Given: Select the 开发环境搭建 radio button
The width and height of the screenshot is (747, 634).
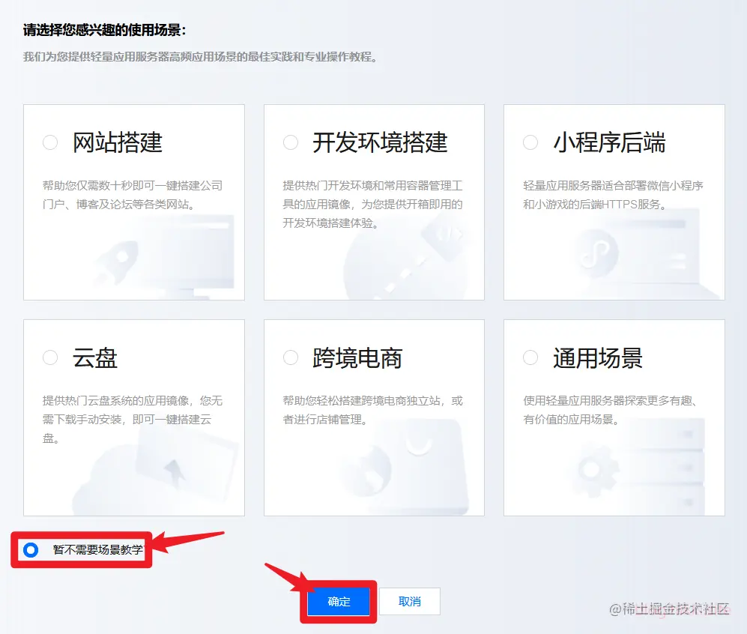Looking at the screenshot, I should click(291, 142).
